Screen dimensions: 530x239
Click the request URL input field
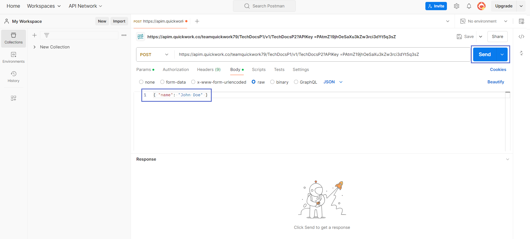[322, 54]
